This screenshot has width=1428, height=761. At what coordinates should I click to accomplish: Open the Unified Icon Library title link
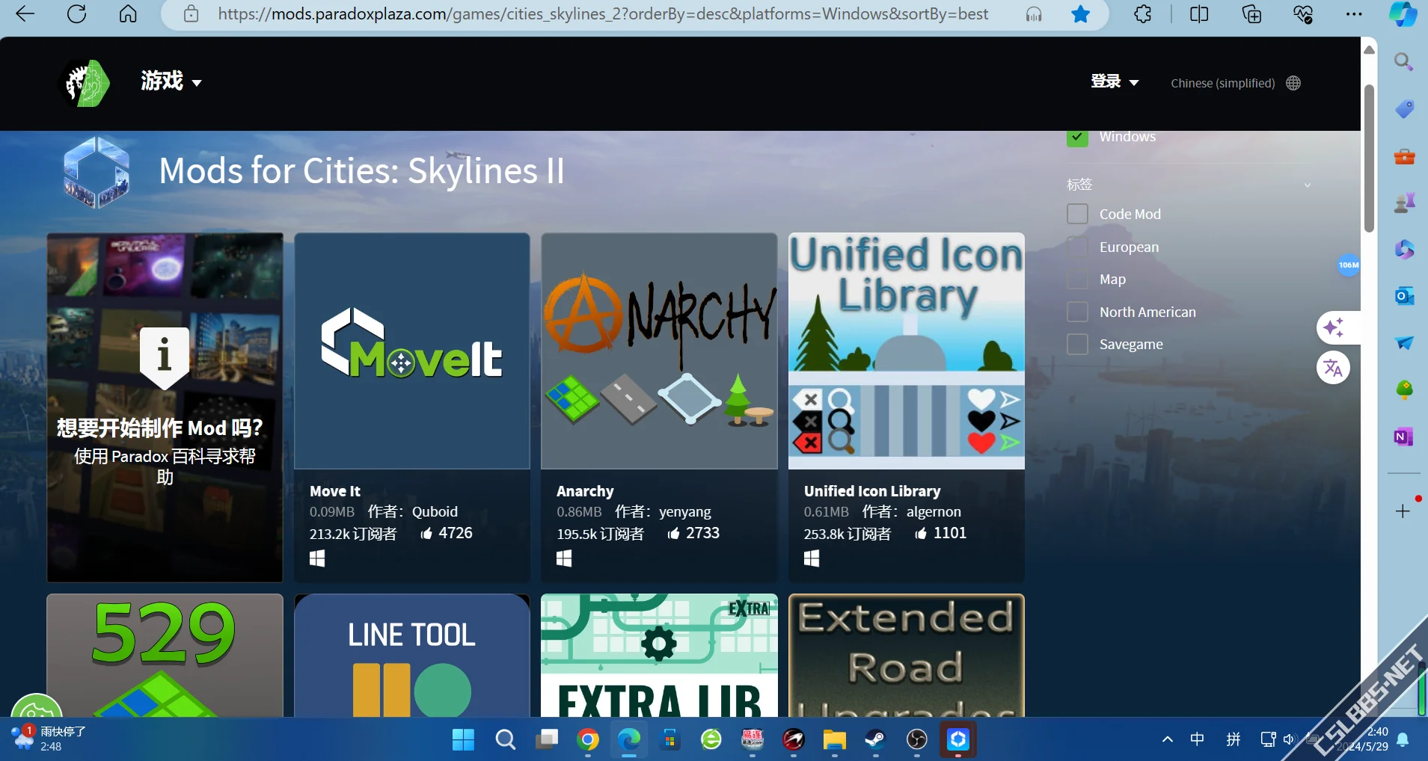tap(872, 491)
